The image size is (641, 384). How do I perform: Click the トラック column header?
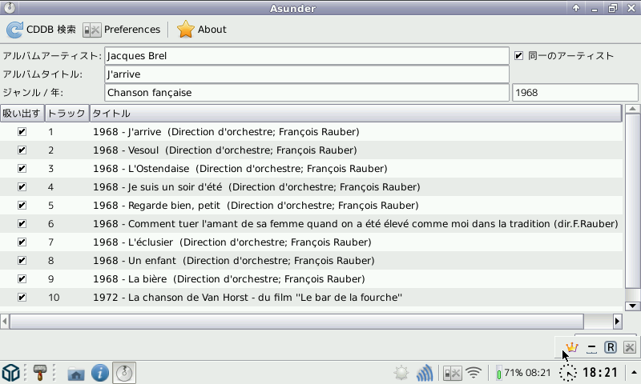point(67,113)
